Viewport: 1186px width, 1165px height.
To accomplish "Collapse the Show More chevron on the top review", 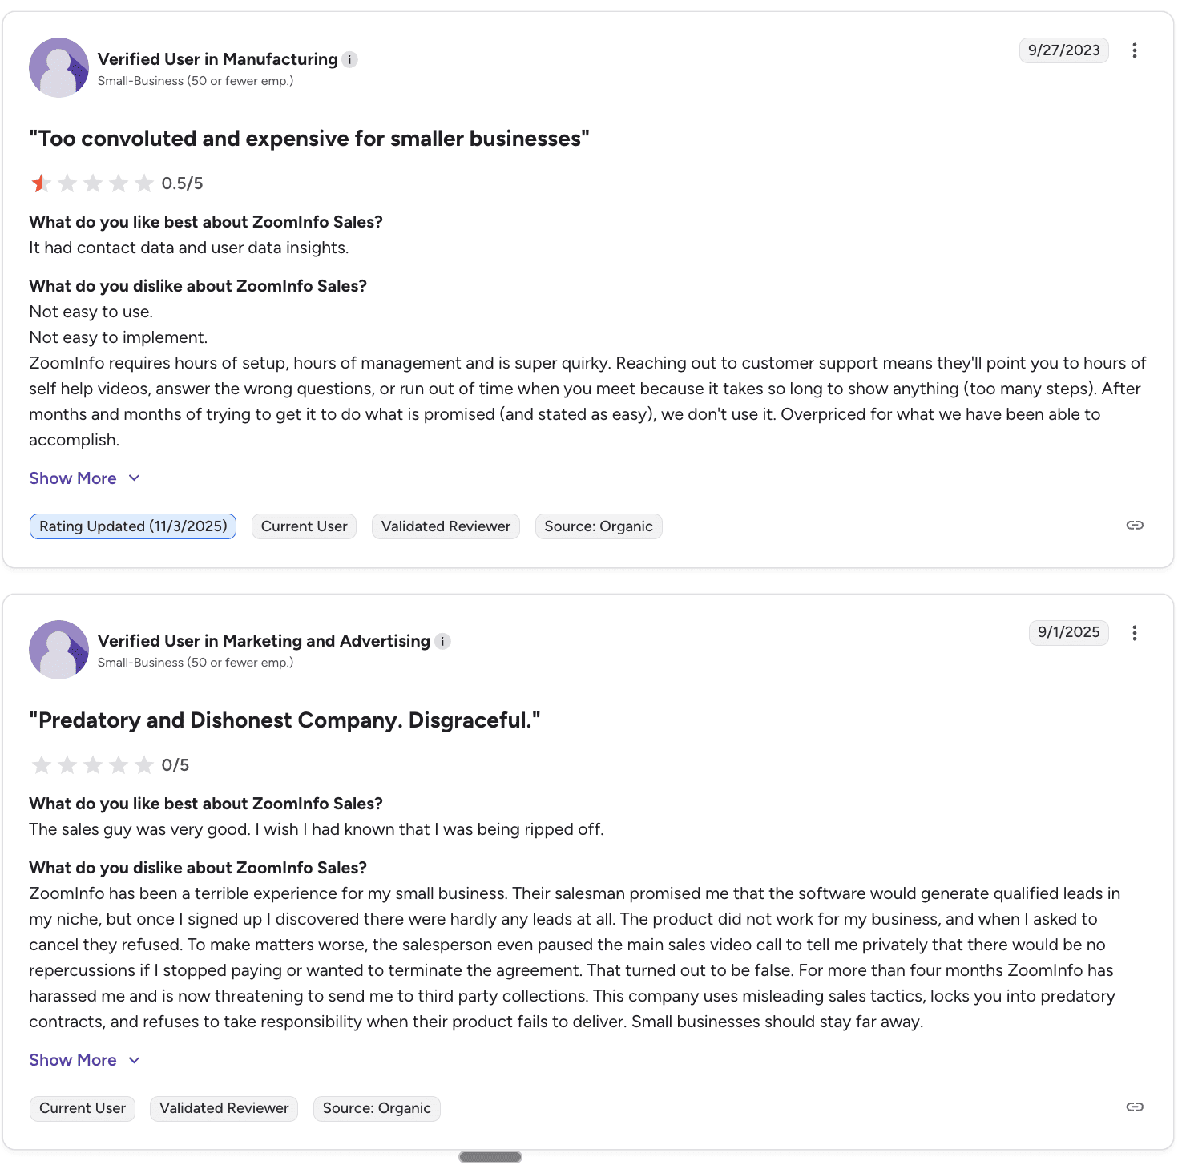I will click(x=134, y=478).
